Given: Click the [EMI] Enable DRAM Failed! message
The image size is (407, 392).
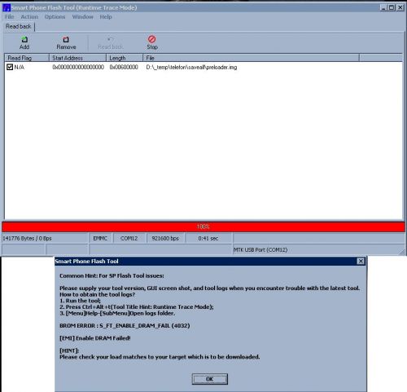Looking at the screenshot, I should point(95,338).
